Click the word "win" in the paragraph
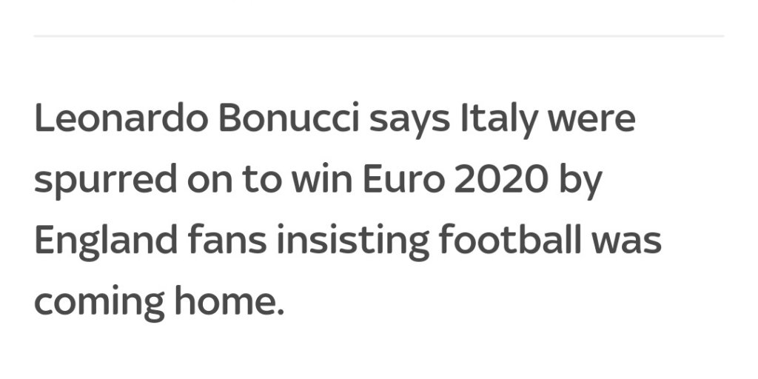The width and height of the screenshot is (758, 379). coord(322,179)
